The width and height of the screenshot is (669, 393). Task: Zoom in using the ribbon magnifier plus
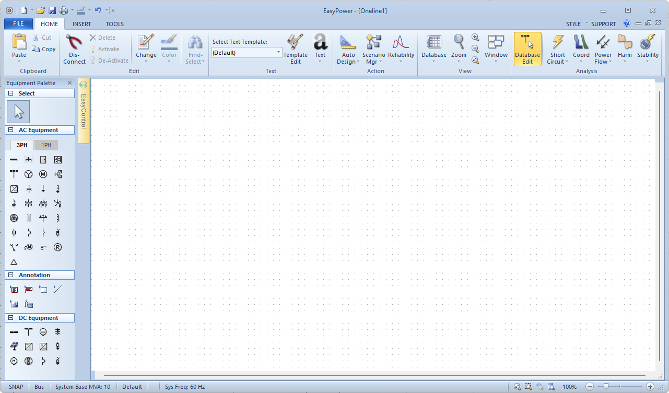pyautogui.click(x=475, y=38)
